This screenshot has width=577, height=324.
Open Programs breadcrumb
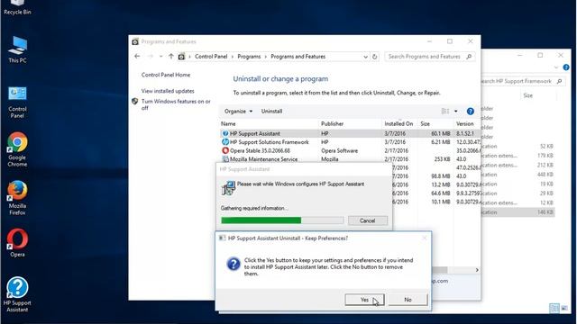(x=249, y=57)
